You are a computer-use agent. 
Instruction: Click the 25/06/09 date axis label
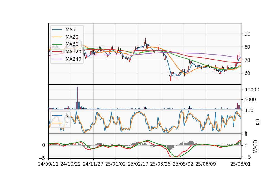(206, 164)
